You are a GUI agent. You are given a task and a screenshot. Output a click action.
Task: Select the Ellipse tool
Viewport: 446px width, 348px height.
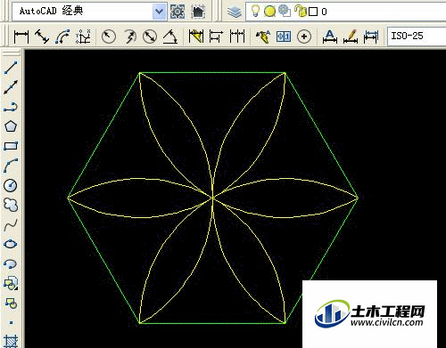(11, 244)
